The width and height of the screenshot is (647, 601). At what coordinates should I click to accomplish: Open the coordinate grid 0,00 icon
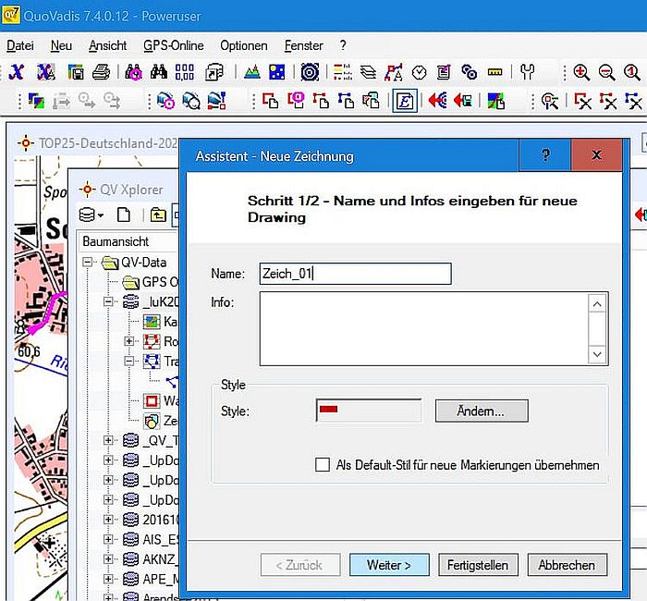point(185,72)
